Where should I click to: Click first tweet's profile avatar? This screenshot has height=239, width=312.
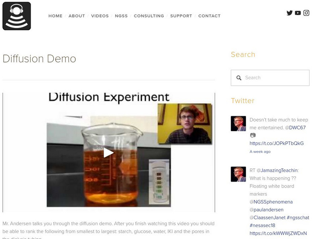tap(238, 123)
